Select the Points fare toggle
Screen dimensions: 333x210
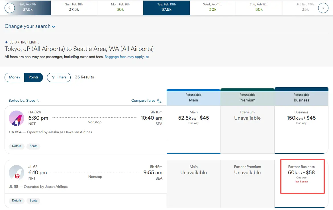34,77
